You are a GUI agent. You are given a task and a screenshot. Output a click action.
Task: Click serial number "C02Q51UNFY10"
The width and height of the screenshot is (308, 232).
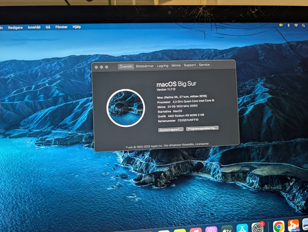(x=188, y=120)
